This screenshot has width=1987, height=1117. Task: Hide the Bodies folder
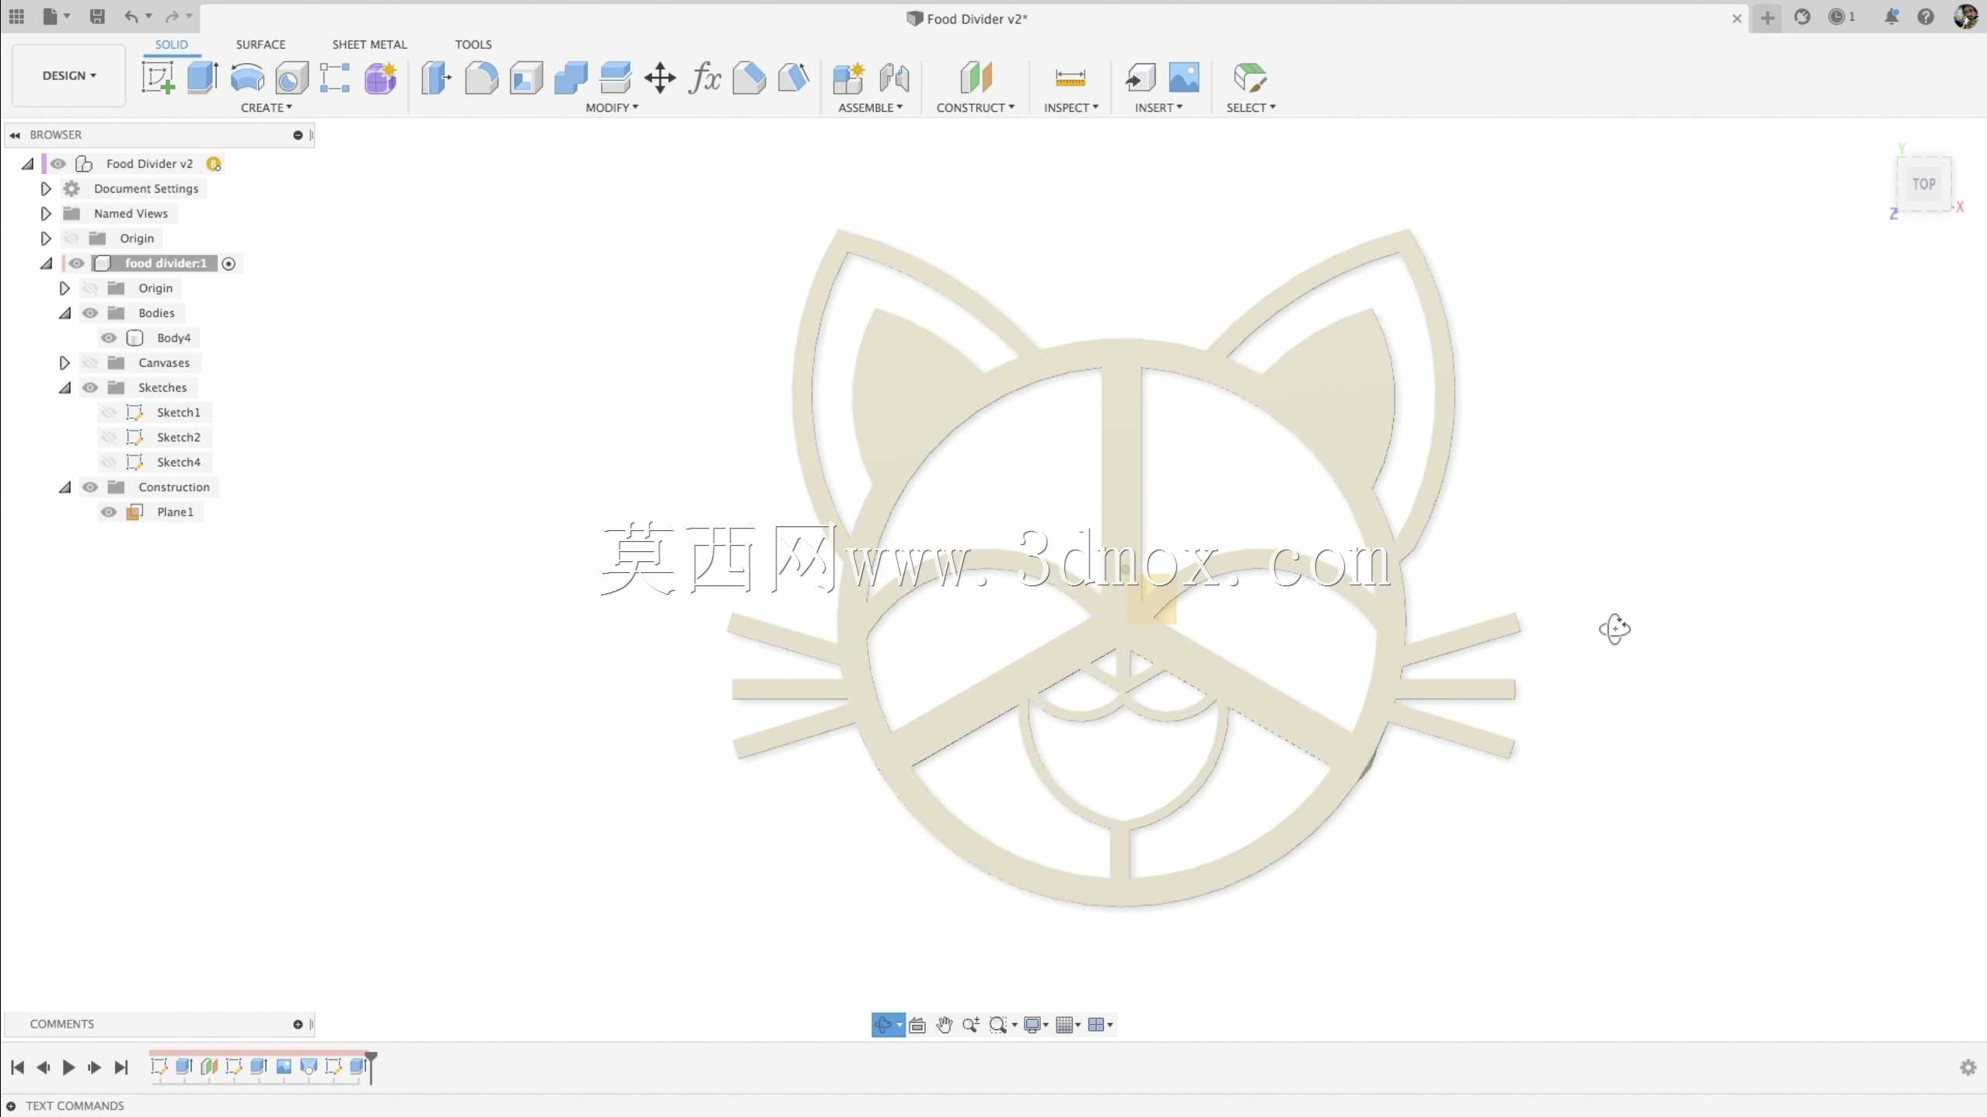90,313
